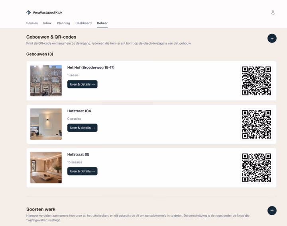
Task: Select the Hofstraat 85 title
Action: pyautogui.click(x=79, y=154)
